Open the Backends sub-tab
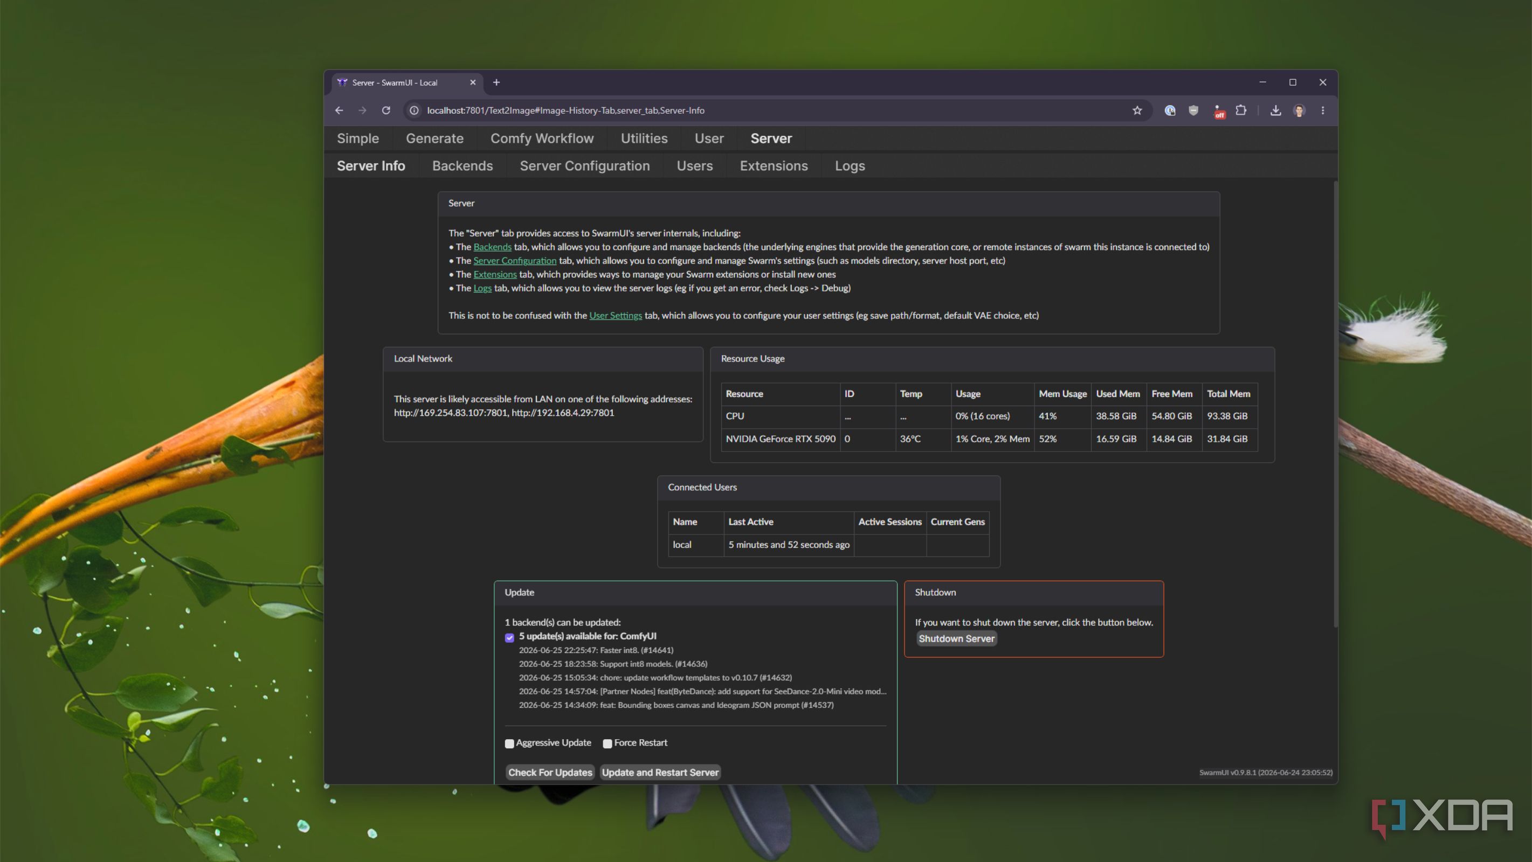Screen dimensions: 1532x862 (462, 166)
